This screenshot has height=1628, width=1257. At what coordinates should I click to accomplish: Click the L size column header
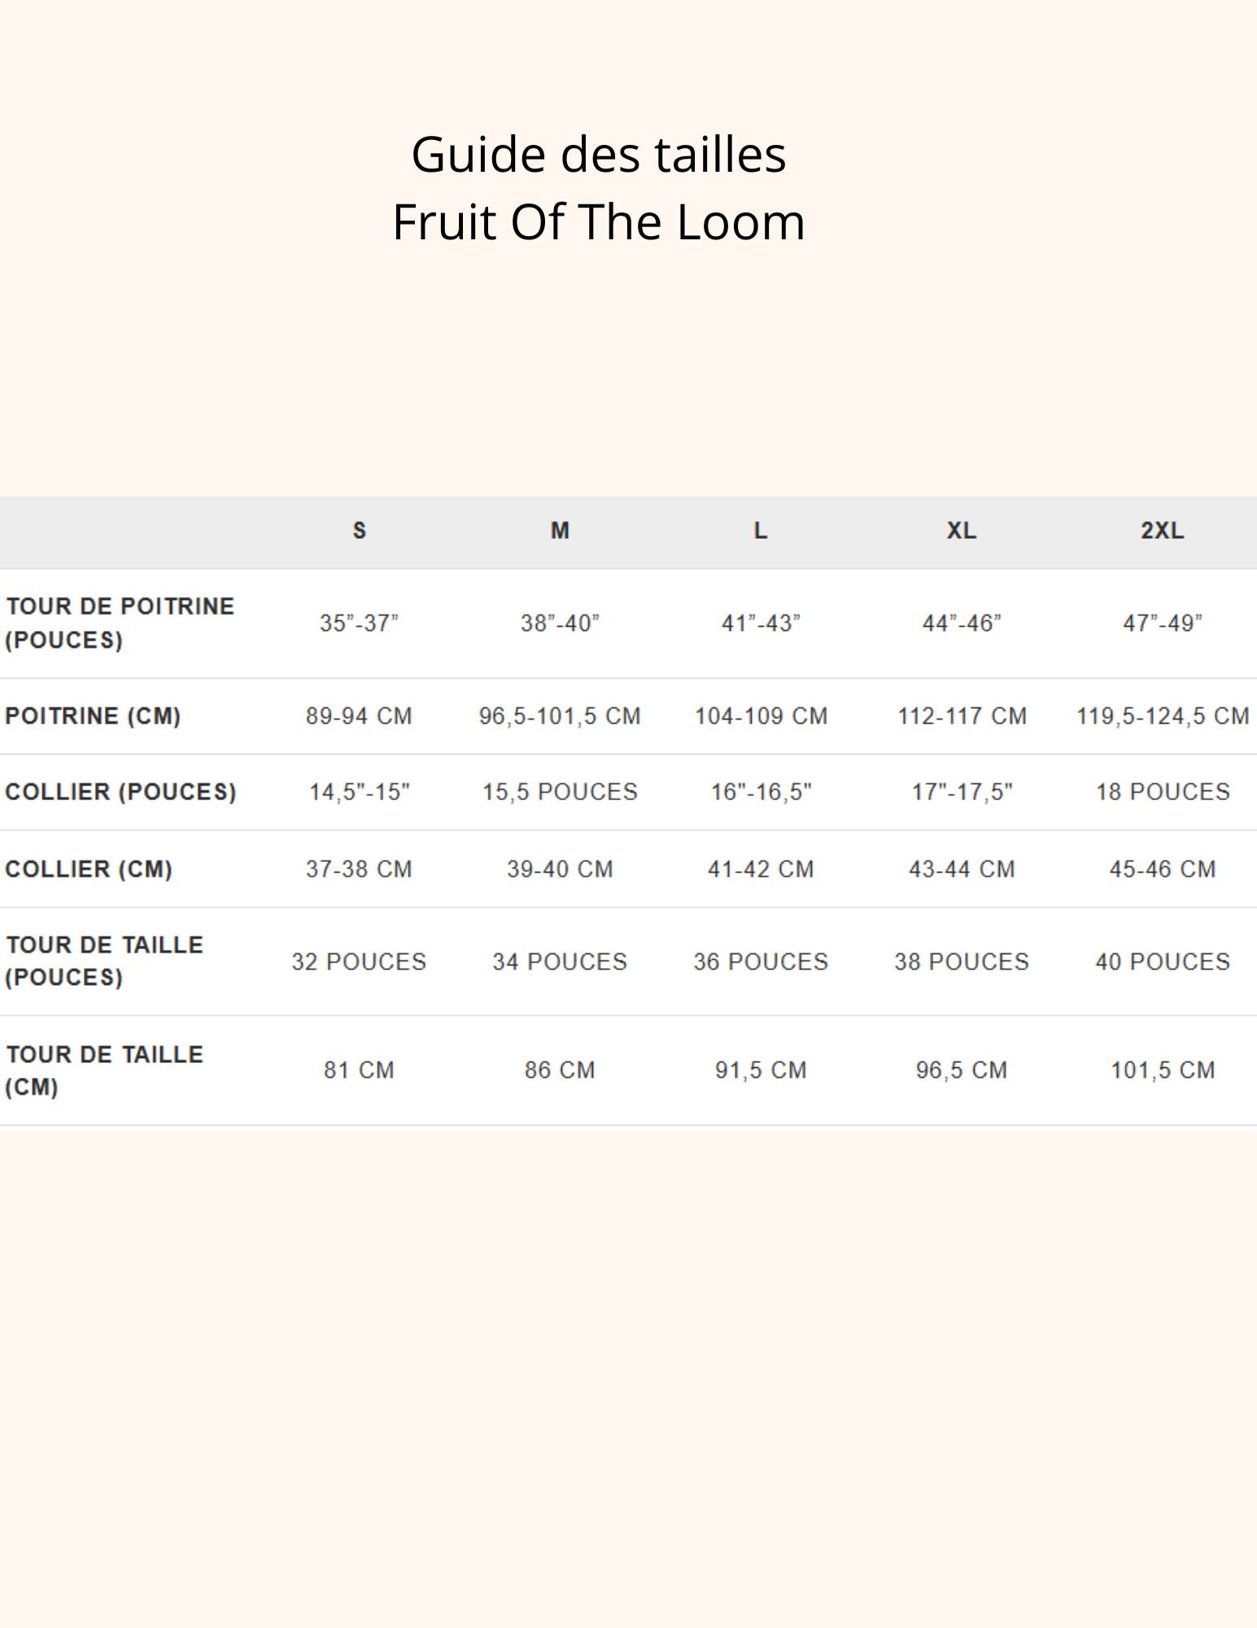click(x=760, y=531)
